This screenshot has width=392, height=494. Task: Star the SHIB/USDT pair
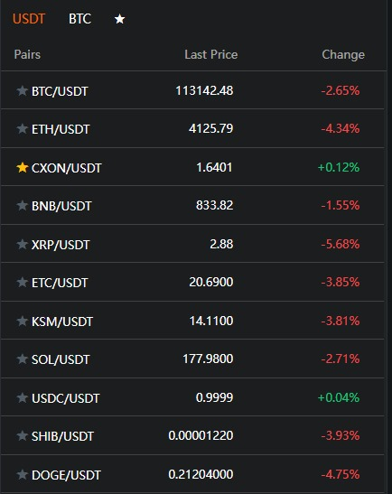(x=22, y=435)
